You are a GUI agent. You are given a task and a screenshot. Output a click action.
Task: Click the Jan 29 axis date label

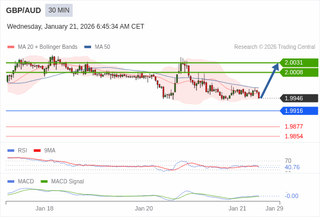(x=274, y=208)
